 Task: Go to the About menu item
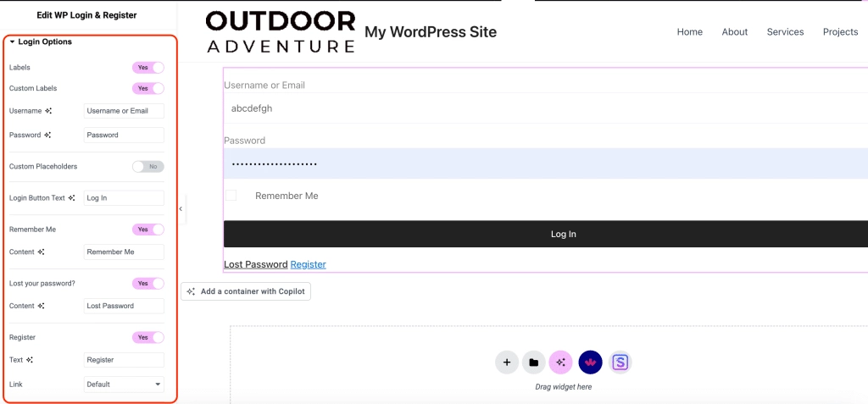click(734, 32)
